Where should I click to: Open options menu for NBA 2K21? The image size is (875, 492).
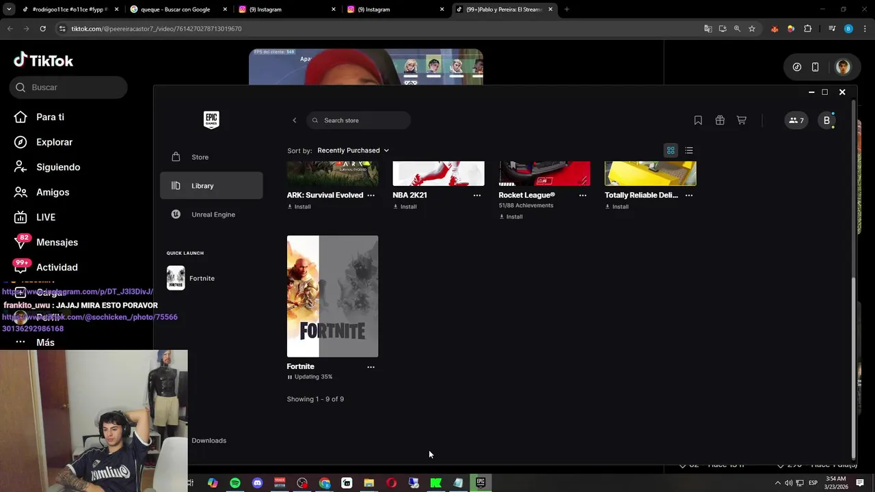click(477, 195)
